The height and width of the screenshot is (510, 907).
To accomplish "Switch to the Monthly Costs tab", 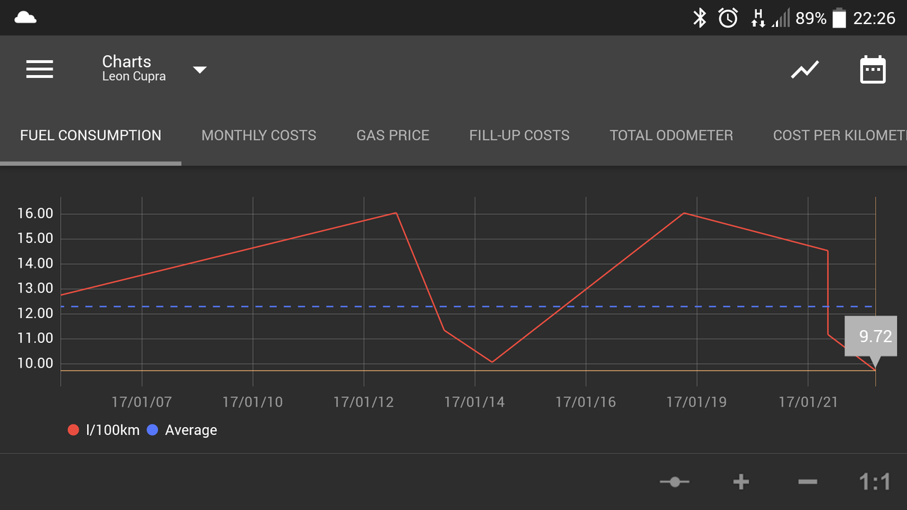I will tap(259, 135).
